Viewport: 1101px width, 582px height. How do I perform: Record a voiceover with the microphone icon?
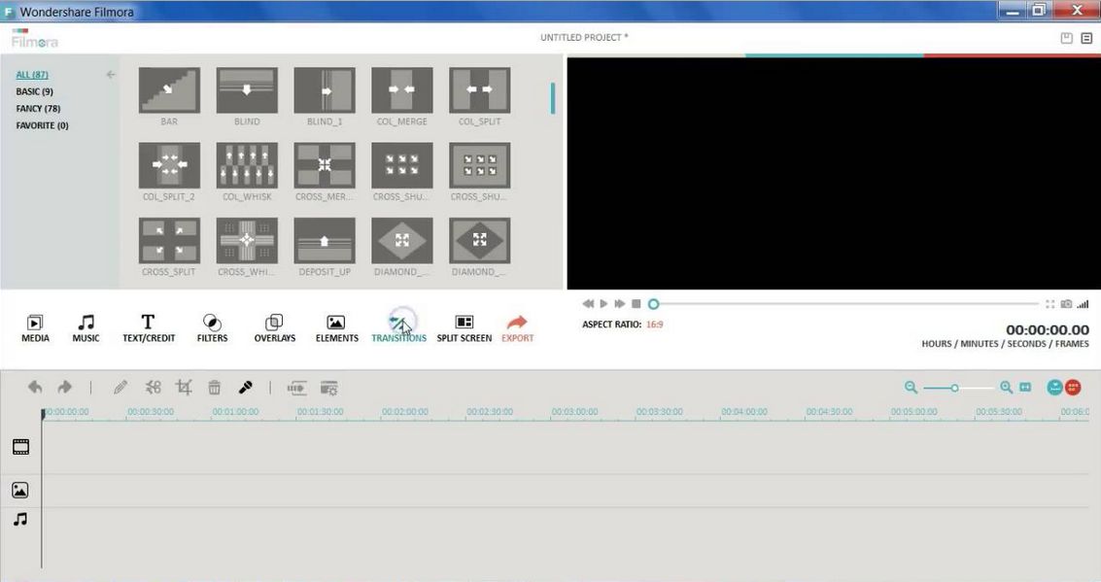click(x=246, y=387)
